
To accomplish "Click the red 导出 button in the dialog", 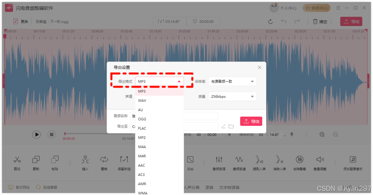I will coord(251,121).
